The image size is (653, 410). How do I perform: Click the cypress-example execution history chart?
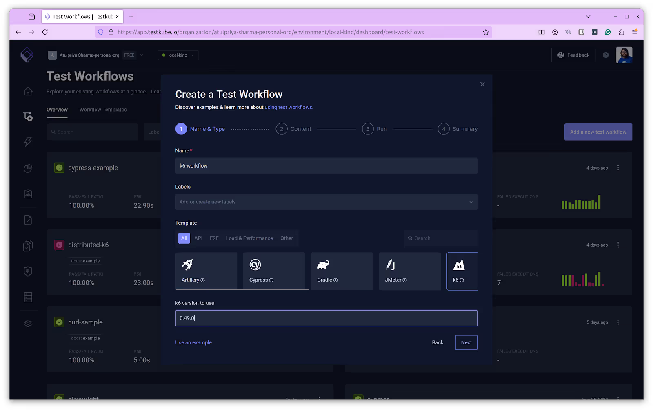[581, 202]
